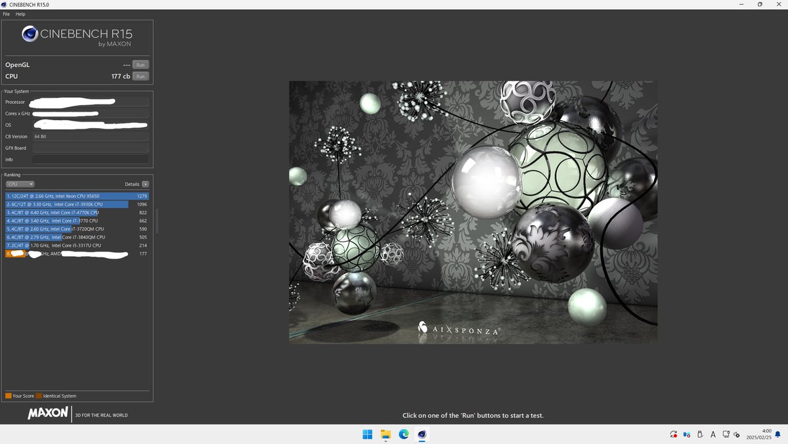Click into the Info text field

(91, 160)
